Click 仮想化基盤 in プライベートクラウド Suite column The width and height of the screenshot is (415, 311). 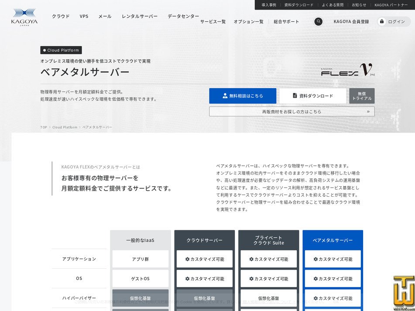coord(269,298)
